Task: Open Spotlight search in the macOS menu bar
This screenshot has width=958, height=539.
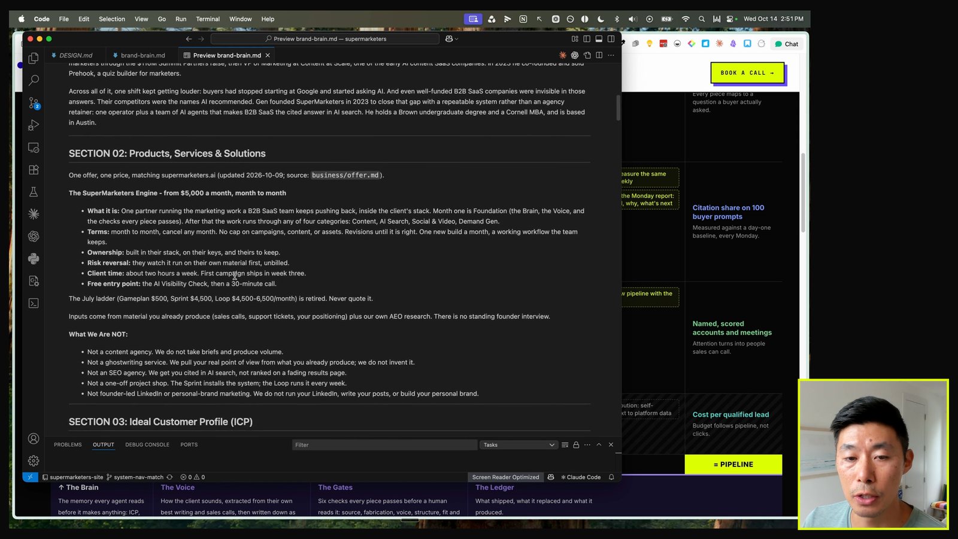Action: click(x=701, y=19)
